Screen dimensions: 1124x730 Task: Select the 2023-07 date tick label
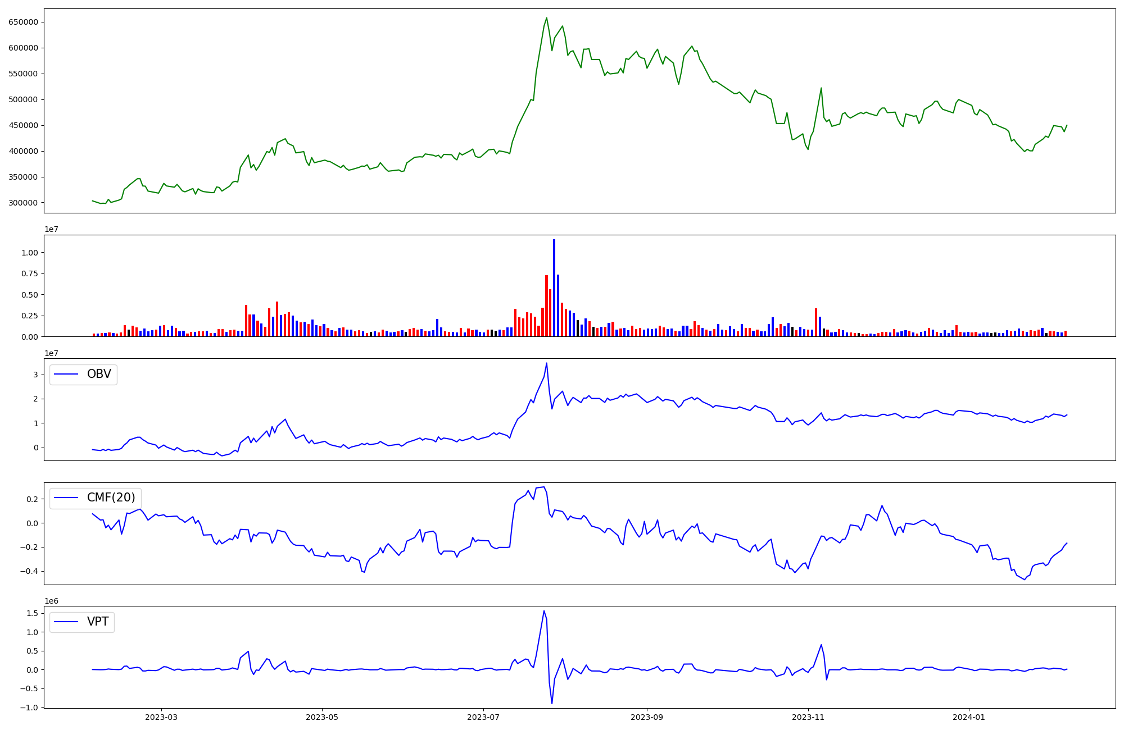(x=483, y=717)
